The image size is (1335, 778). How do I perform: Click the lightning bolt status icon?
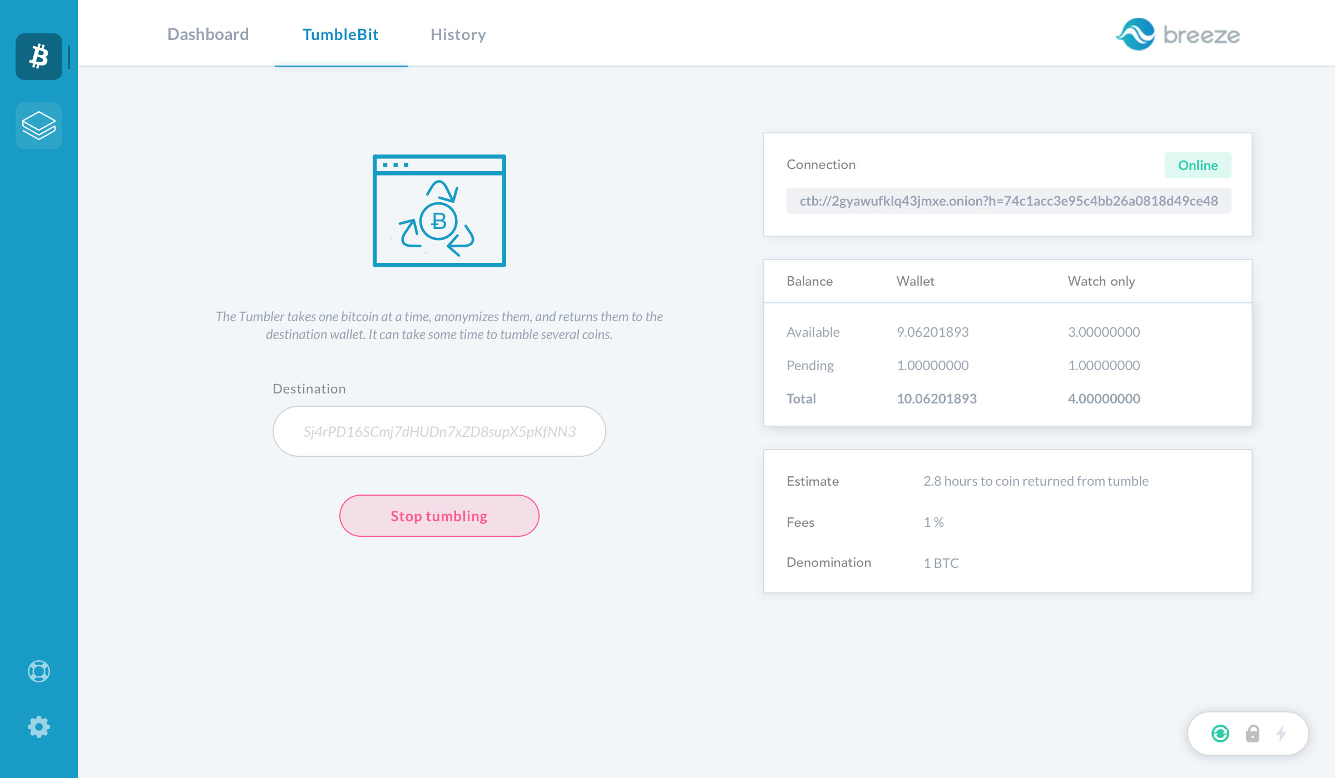(1282, 734)
